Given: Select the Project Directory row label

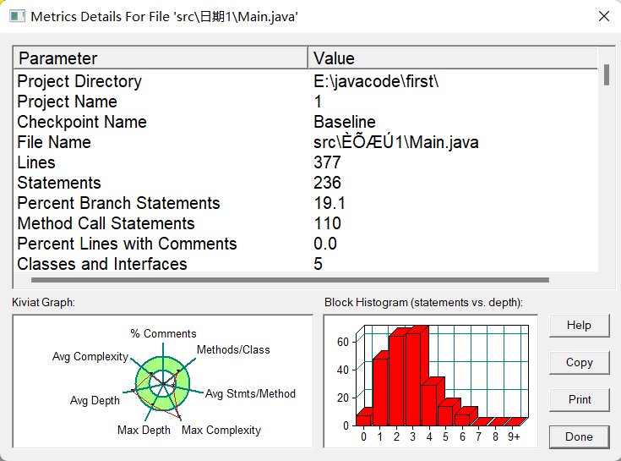Looking at the screenshot, I should point(79,81).
